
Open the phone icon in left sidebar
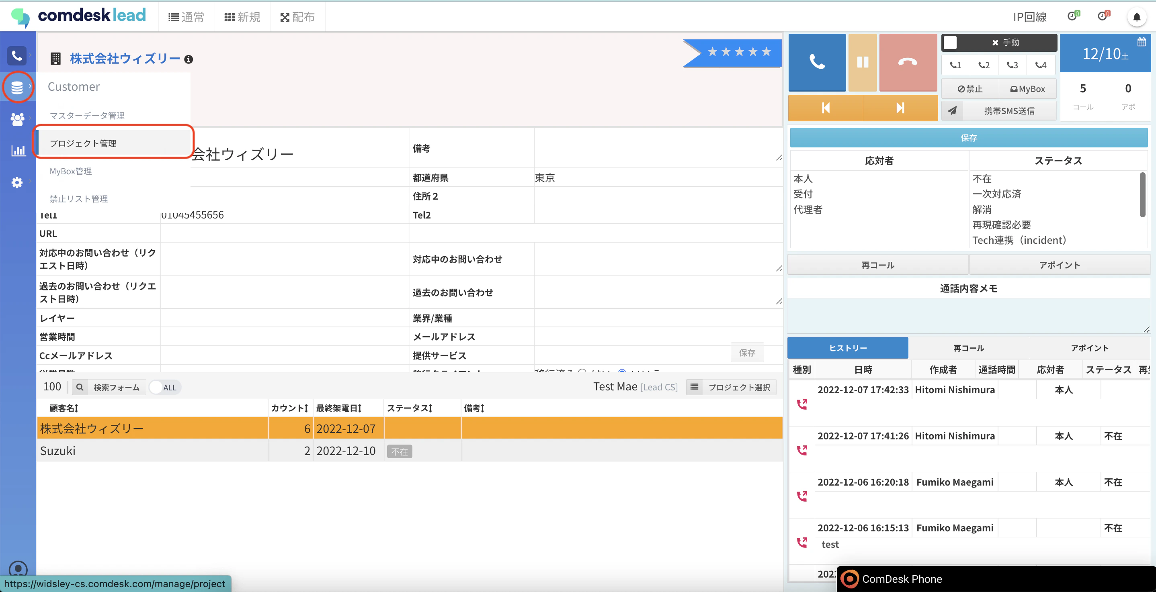pos(17,55)
